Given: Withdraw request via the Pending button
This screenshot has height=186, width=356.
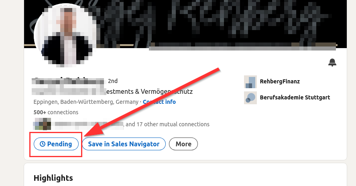Looking at the screenshot, I should tap(56, 144).
